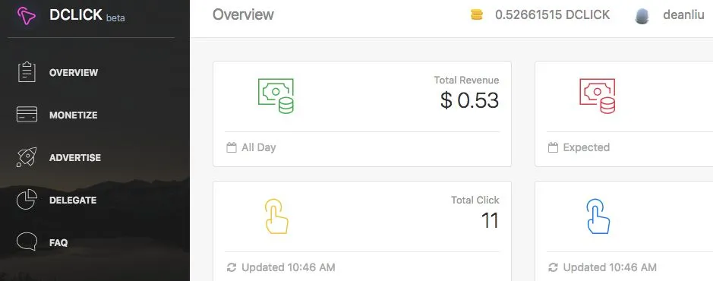The image size is (713, 281).
Task: Open the ADVERTISE sidebar section
Action: click(75, 158)
